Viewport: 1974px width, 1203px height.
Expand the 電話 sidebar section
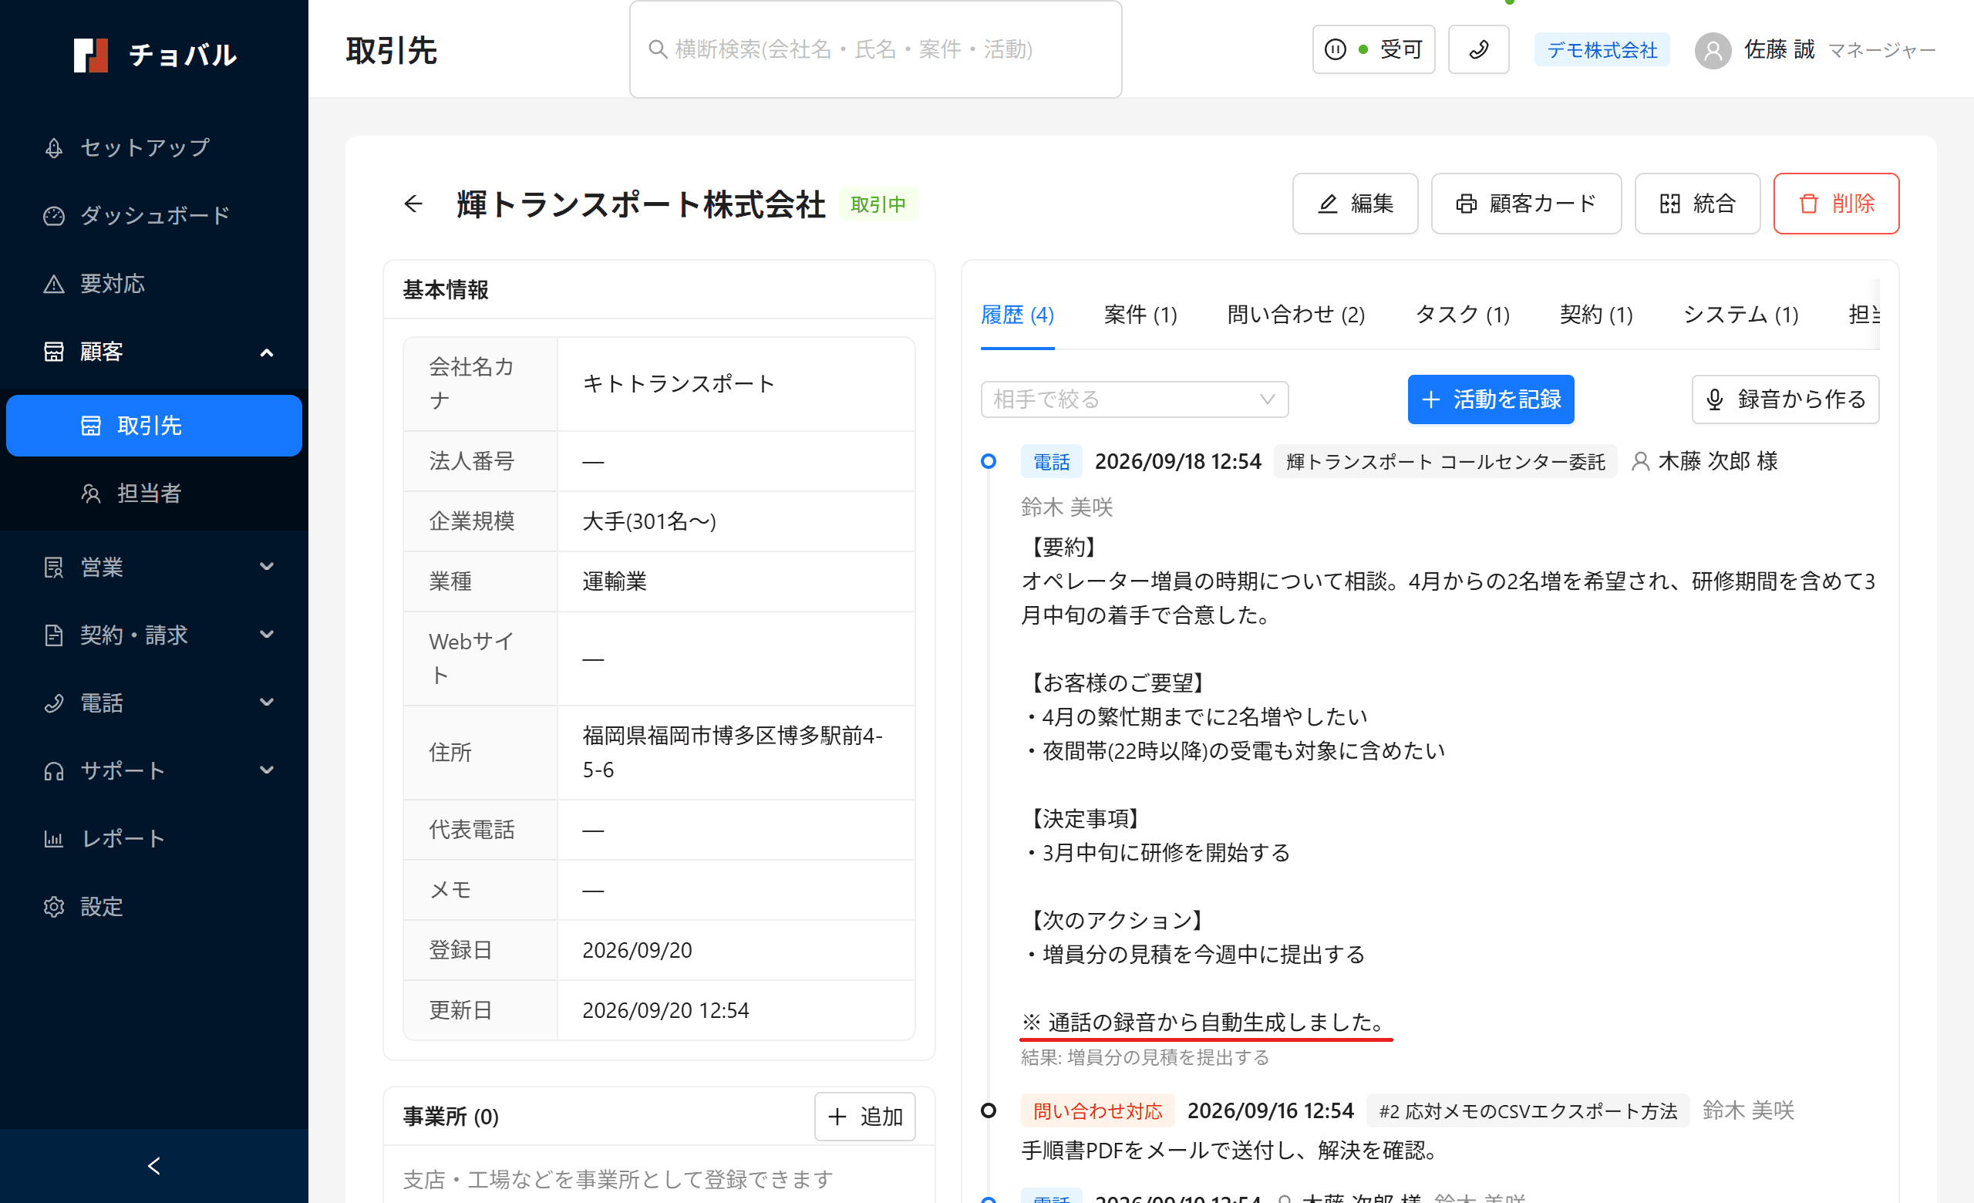(153, 703)
